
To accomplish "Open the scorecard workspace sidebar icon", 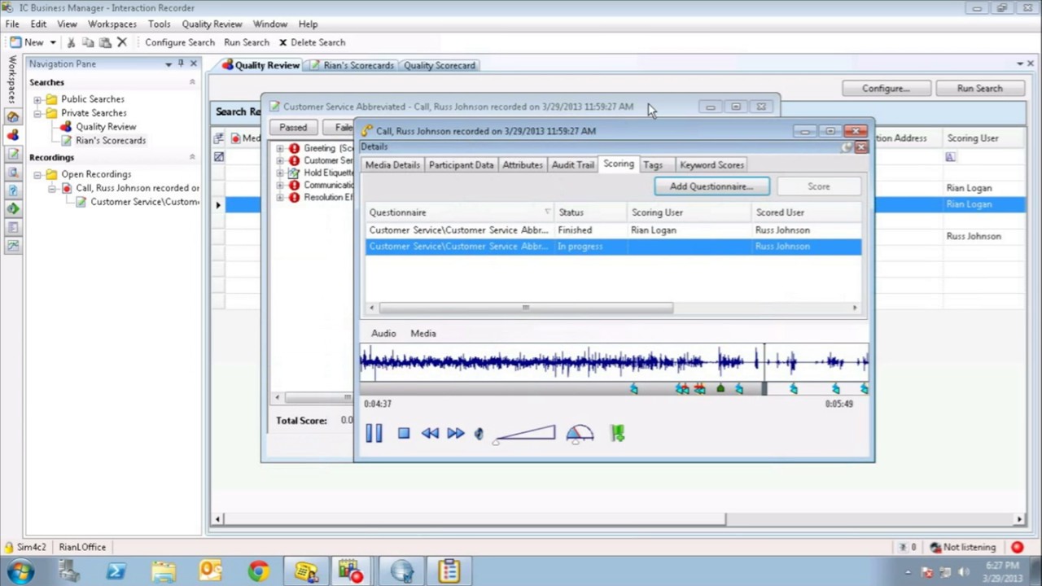I will click(13, 154).
